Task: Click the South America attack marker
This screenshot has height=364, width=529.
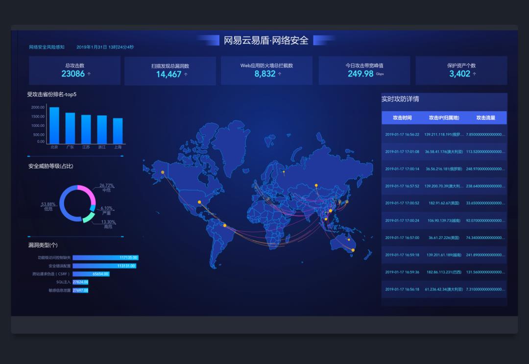Action: pos(225,225)
